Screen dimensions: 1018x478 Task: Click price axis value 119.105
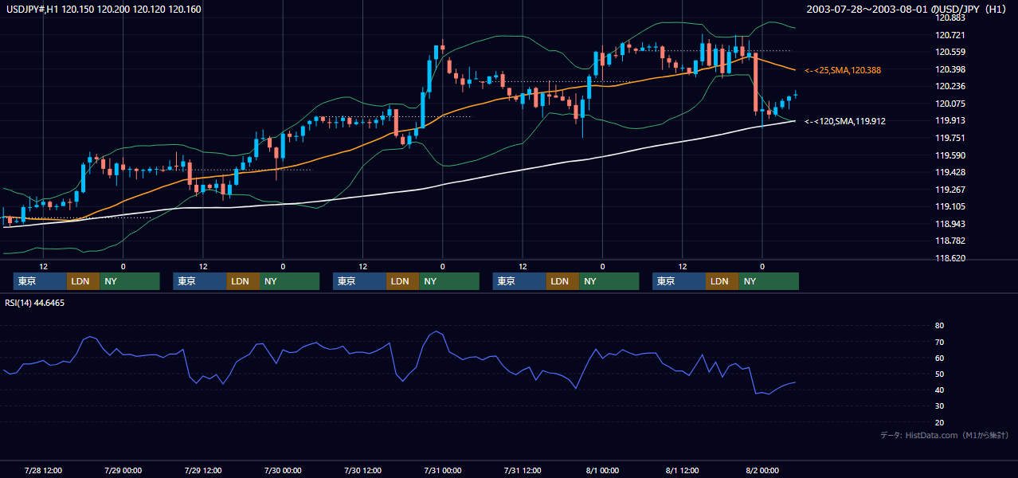952,206
